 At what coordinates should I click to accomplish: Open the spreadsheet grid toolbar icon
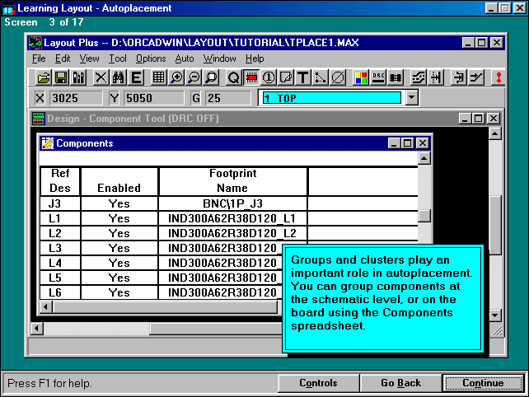tap(159, 77)
